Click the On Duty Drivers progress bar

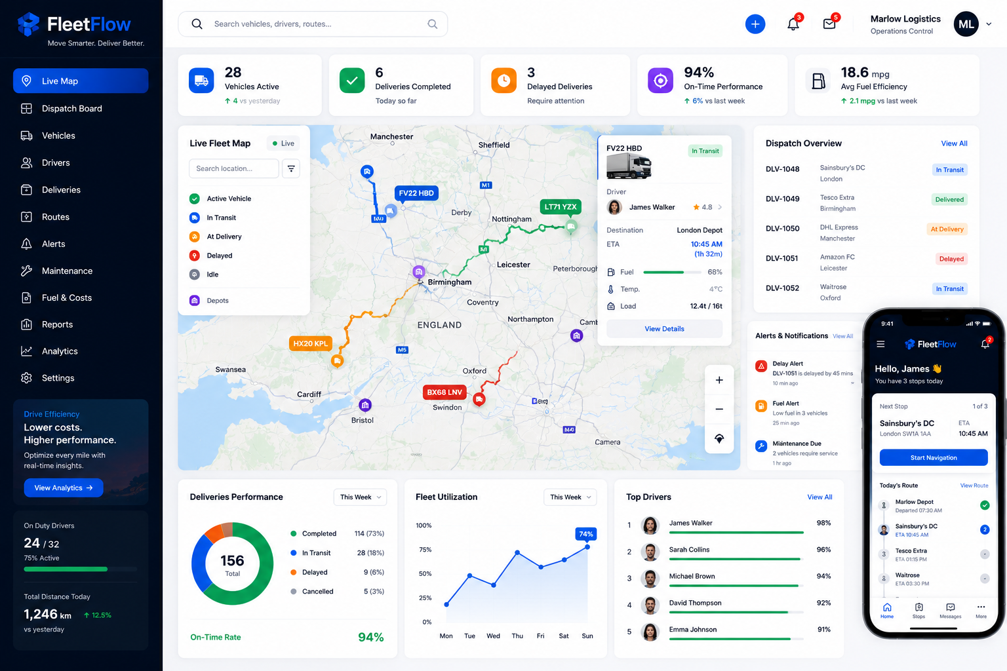[x=81, y=569]
